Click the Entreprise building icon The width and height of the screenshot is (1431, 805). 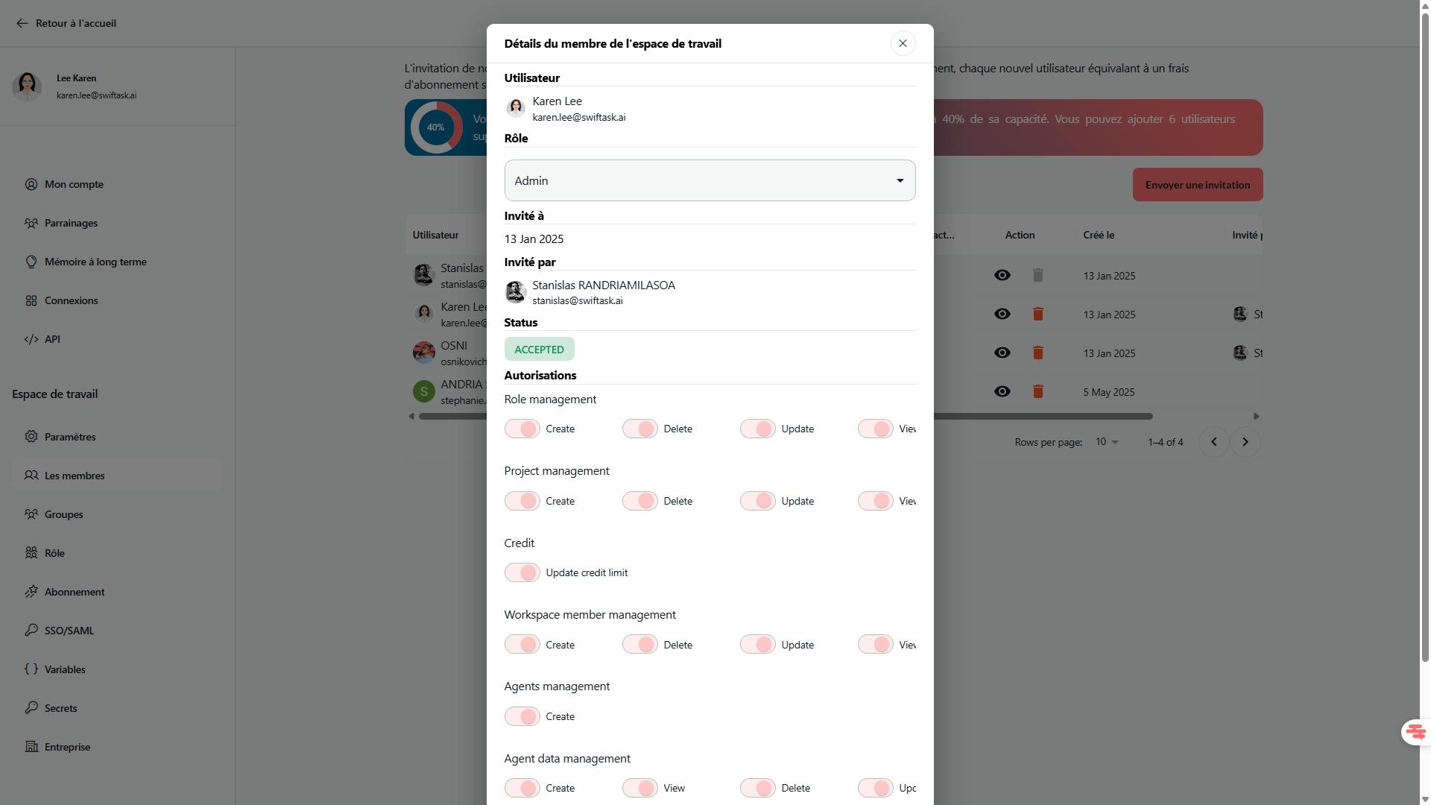click(31, 747)
